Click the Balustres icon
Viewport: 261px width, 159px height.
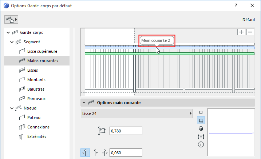(x=22, y=89)
